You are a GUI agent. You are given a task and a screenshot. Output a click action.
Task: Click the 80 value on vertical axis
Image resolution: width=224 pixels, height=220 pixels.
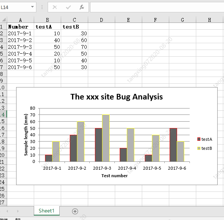[33, 108]
